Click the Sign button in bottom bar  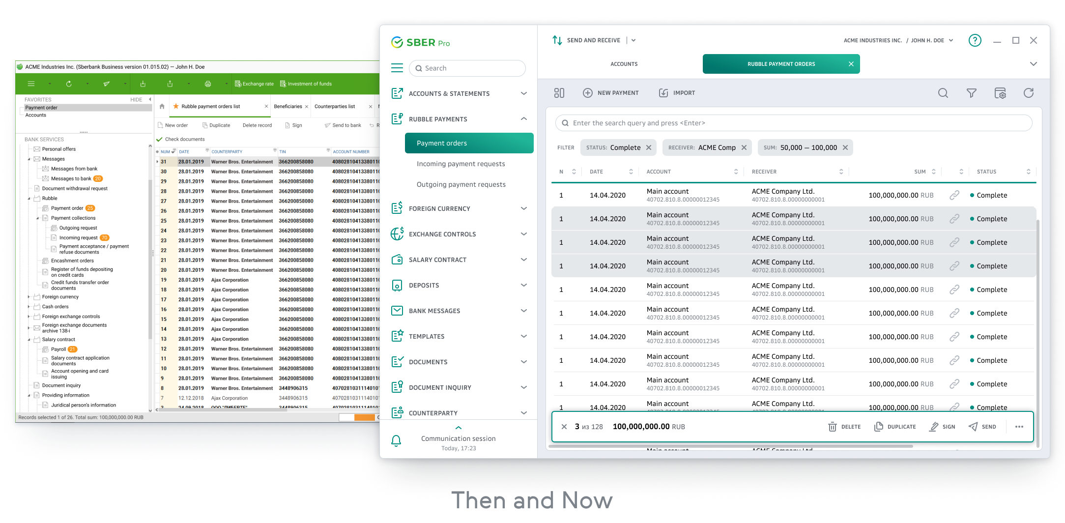942,427
